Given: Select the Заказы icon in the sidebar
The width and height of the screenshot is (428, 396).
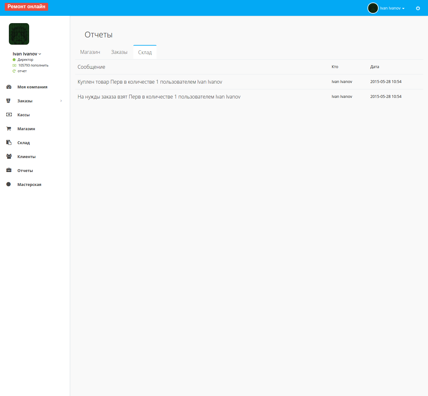Looking at the screenshot, I should coord(9,101).
